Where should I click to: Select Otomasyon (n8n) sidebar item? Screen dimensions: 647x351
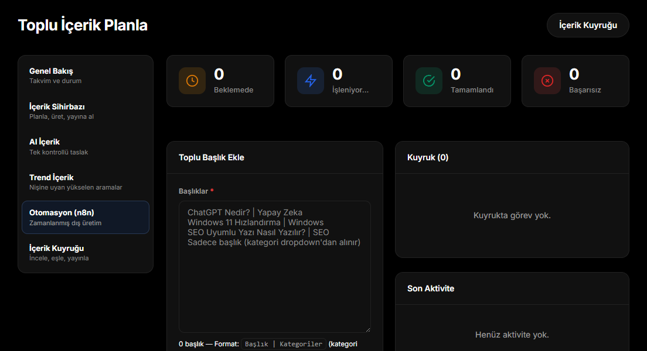[86, 218]
